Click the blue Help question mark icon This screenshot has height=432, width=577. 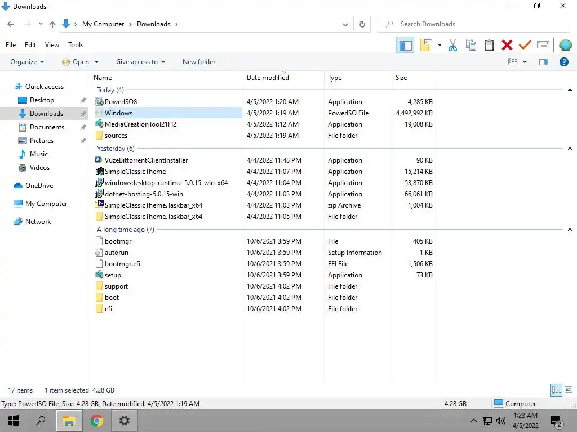point(563,62)
